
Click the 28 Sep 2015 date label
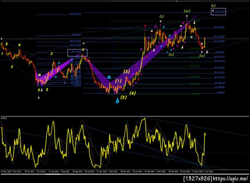click(x=77, y=171)
